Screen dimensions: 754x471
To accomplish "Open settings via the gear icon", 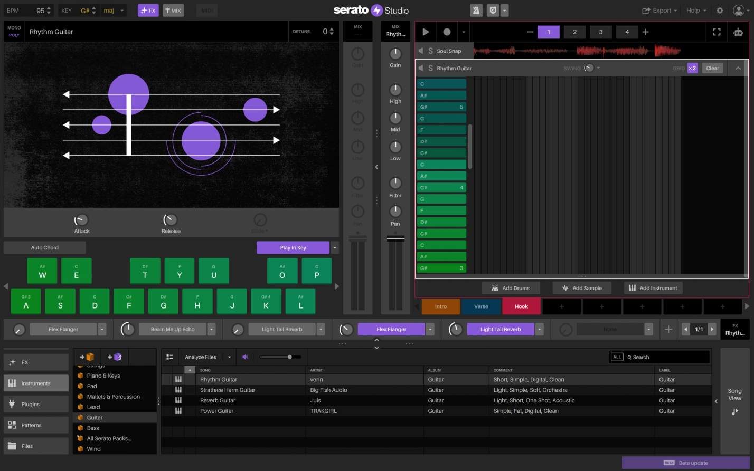I will pyautogui.click(x=719, y=10).
